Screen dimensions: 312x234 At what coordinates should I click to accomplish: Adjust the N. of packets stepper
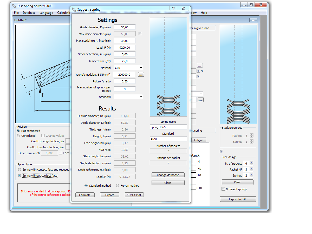pyautogui.click(x=251, y=164)
